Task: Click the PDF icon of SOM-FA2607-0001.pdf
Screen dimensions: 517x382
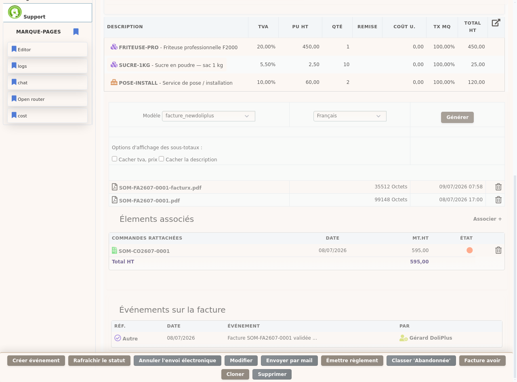Action: coord(115,200)
